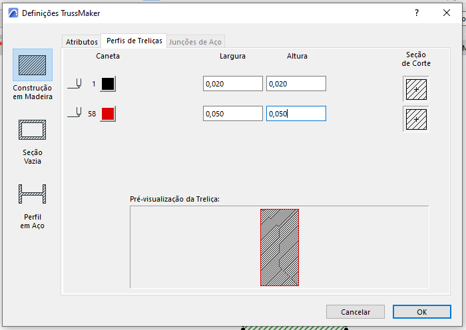Click Pré-visualização da Treliça label

[174, 199]
